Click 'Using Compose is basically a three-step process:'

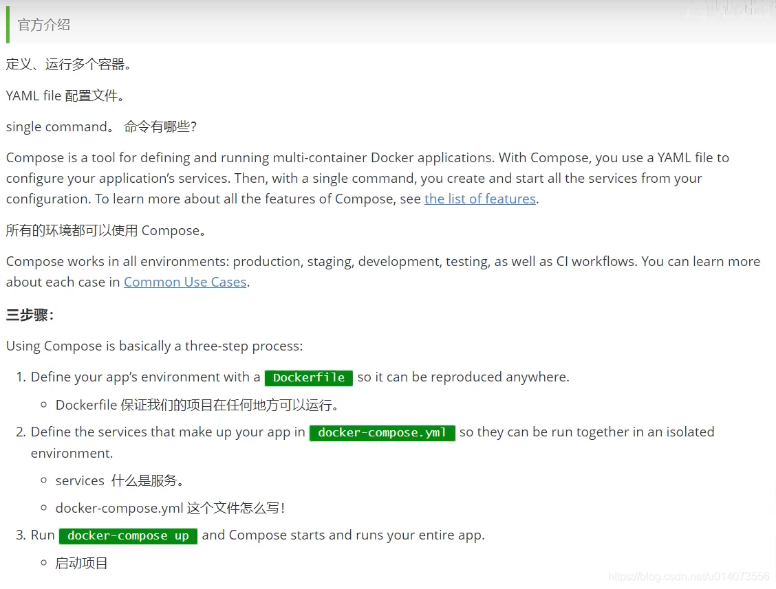click(x=154, y=346)
